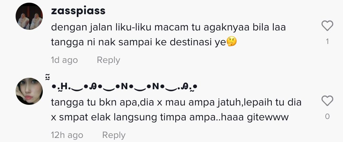Visit the zasspiass username profile
343x142 pixels.
click(78, 11)
